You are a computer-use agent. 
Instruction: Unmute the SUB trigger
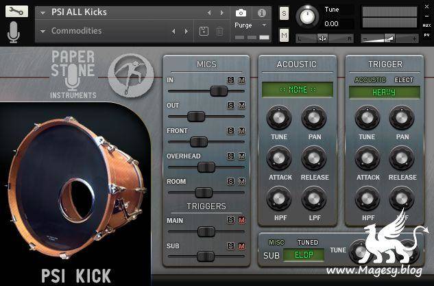click(x=241, y=246)
